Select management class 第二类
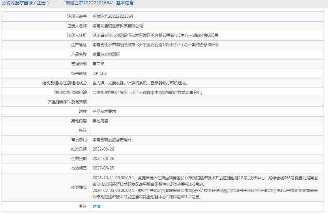The image size is (328, 214). coord(98,64)
